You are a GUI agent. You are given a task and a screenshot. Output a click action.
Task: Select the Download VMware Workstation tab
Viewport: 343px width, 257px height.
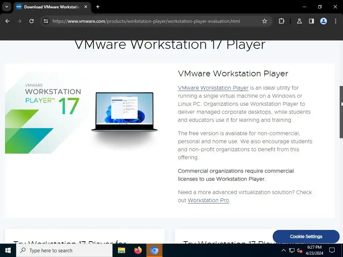point(52,7)
